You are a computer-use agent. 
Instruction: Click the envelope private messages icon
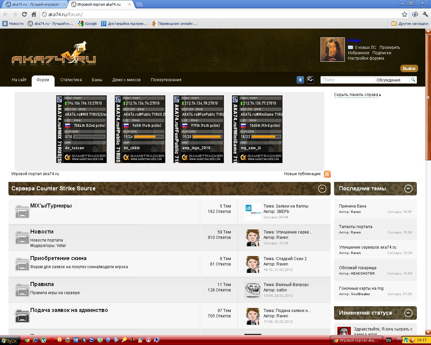(x=351, y=48)
